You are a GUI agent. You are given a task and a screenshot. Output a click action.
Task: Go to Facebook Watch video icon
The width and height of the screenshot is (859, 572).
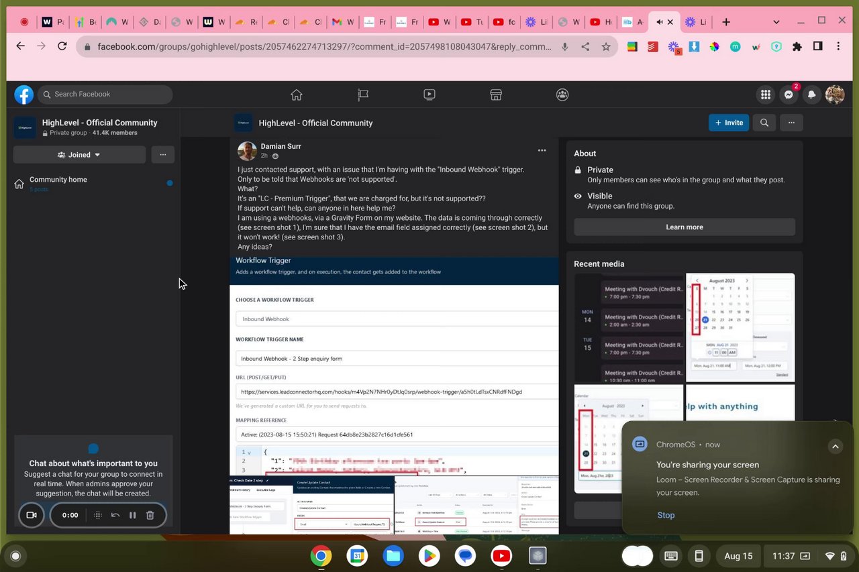(429, 95)
